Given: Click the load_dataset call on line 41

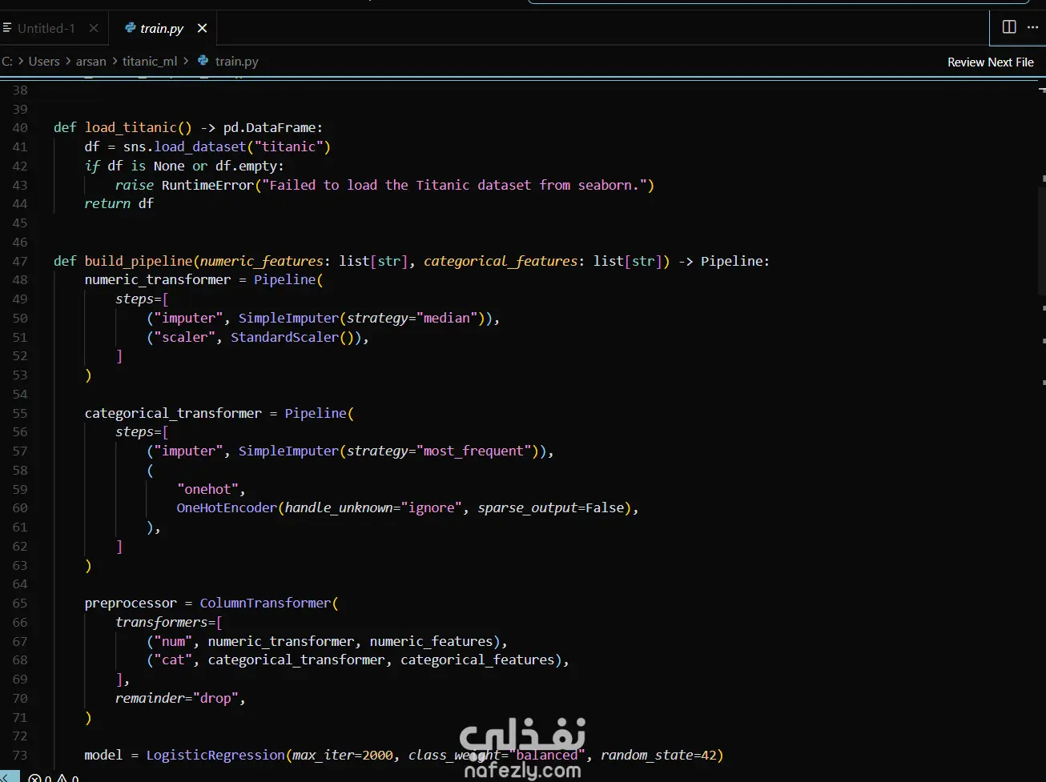Looking at the screenshot, I should (x=200, y=146).
